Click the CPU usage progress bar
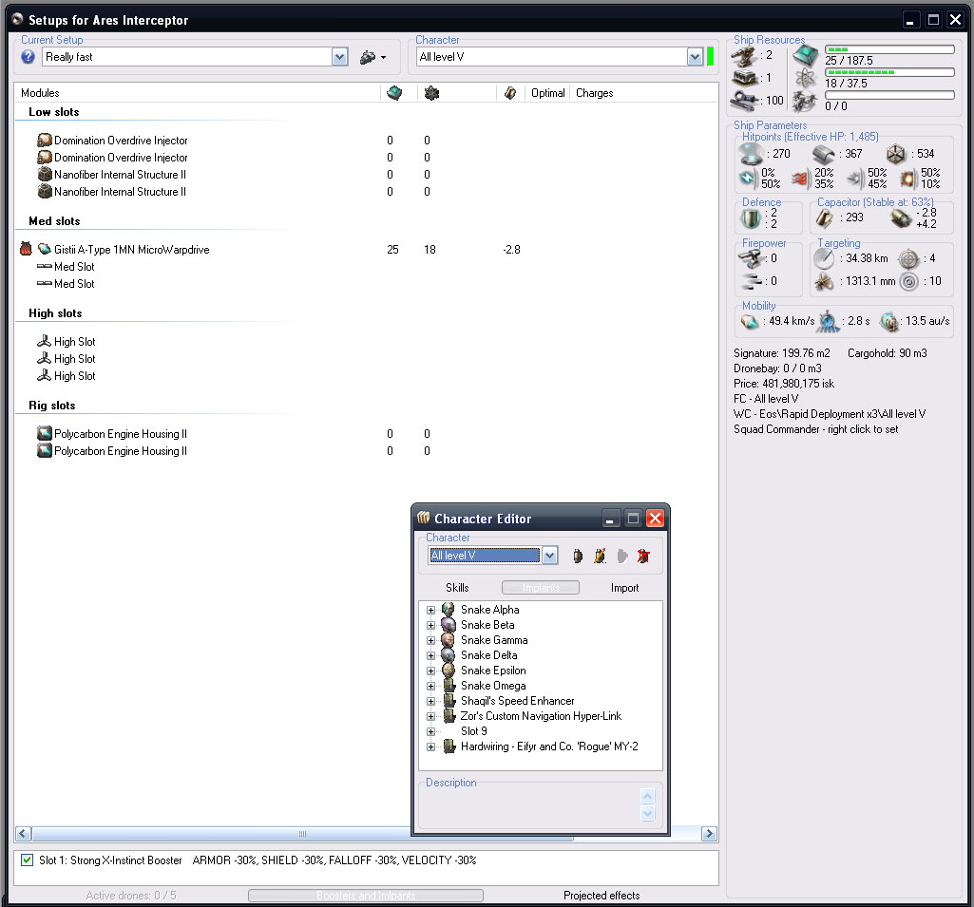The width and height of the screenshot is (974, 907). pyautogui.click(x=889, y=49)
